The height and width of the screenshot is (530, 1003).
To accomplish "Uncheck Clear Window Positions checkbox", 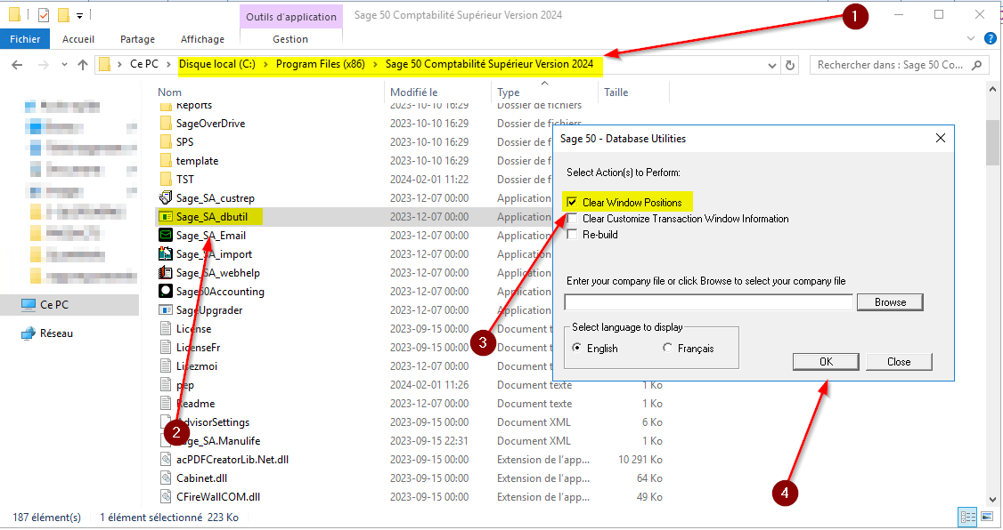I will coord(572,203).
